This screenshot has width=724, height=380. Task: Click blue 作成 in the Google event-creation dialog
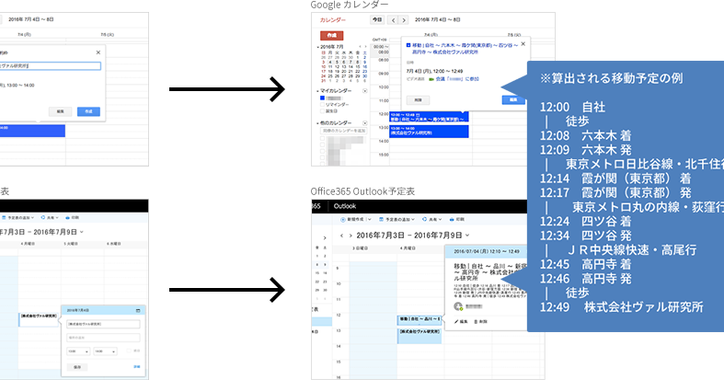tap(88, 111)
